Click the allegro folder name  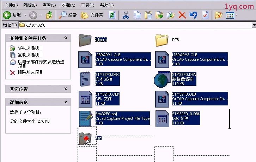101,40
